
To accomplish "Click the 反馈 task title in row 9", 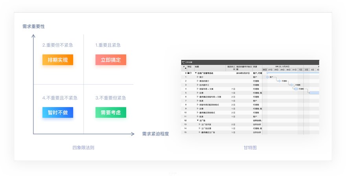I will pyautogui.click(x=201, y=109).
